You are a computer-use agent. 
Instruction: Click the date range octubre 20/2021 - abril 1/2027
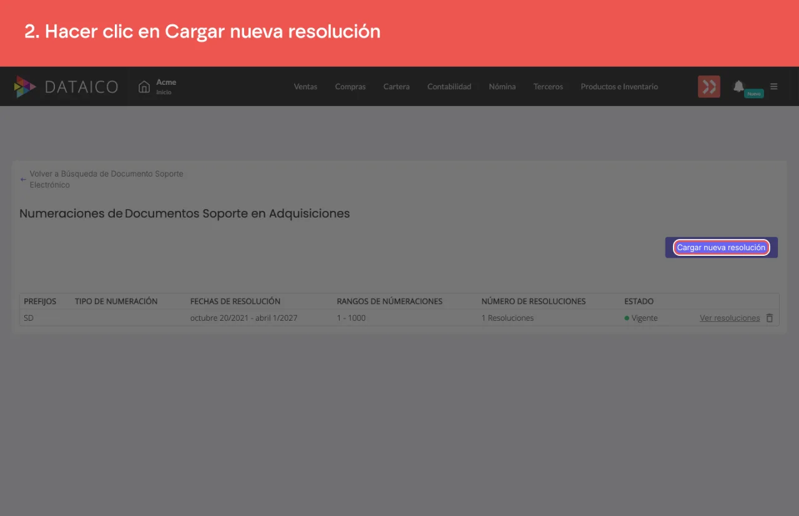244,318
